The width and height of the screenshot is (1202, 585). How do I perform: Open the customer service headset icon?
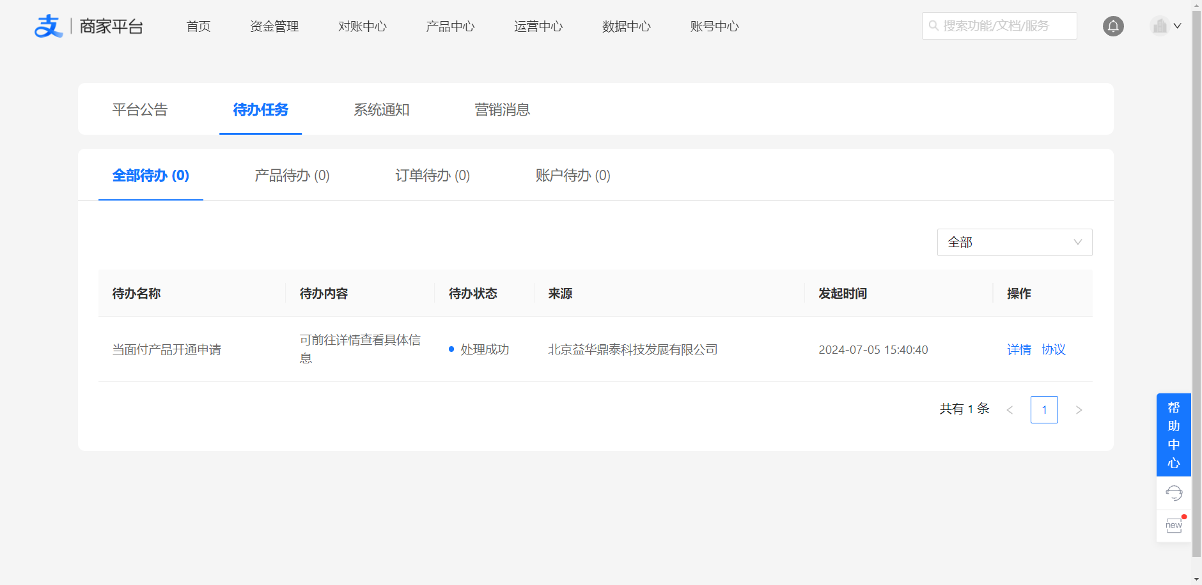1174,493
